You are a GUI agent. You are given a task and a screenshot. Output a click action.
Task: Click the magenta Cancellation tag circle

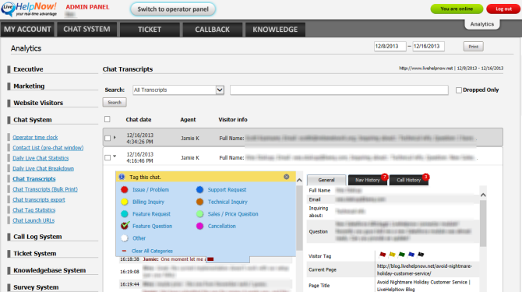pyautogui.click(x=199, y=226)
